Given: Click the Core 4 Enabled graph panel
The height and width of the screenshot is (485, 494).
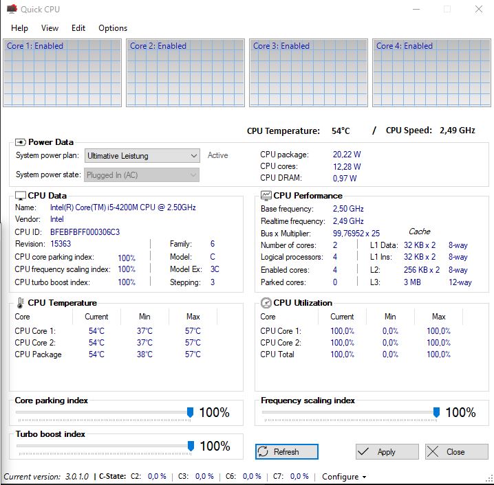Looking at the screenshot, I should pos(431,73).
